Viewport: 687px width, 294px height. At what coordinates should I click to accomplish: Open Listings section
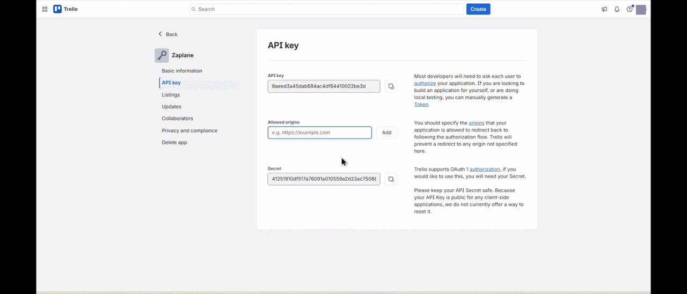pos(171,95)
